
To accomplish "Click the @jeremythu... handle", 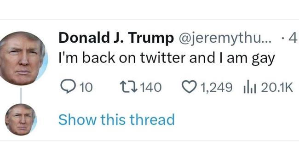I will (224, 38).
